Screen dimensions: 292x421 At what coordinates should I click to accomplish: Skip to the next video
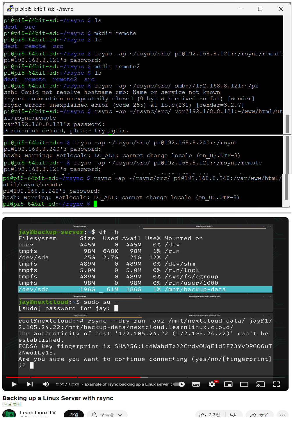pyautogui.click(x=30, y=384)
